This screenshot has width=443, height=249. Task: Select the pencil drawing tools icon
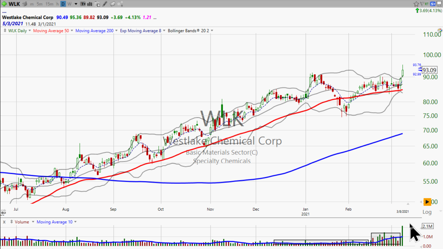(105, 4)
